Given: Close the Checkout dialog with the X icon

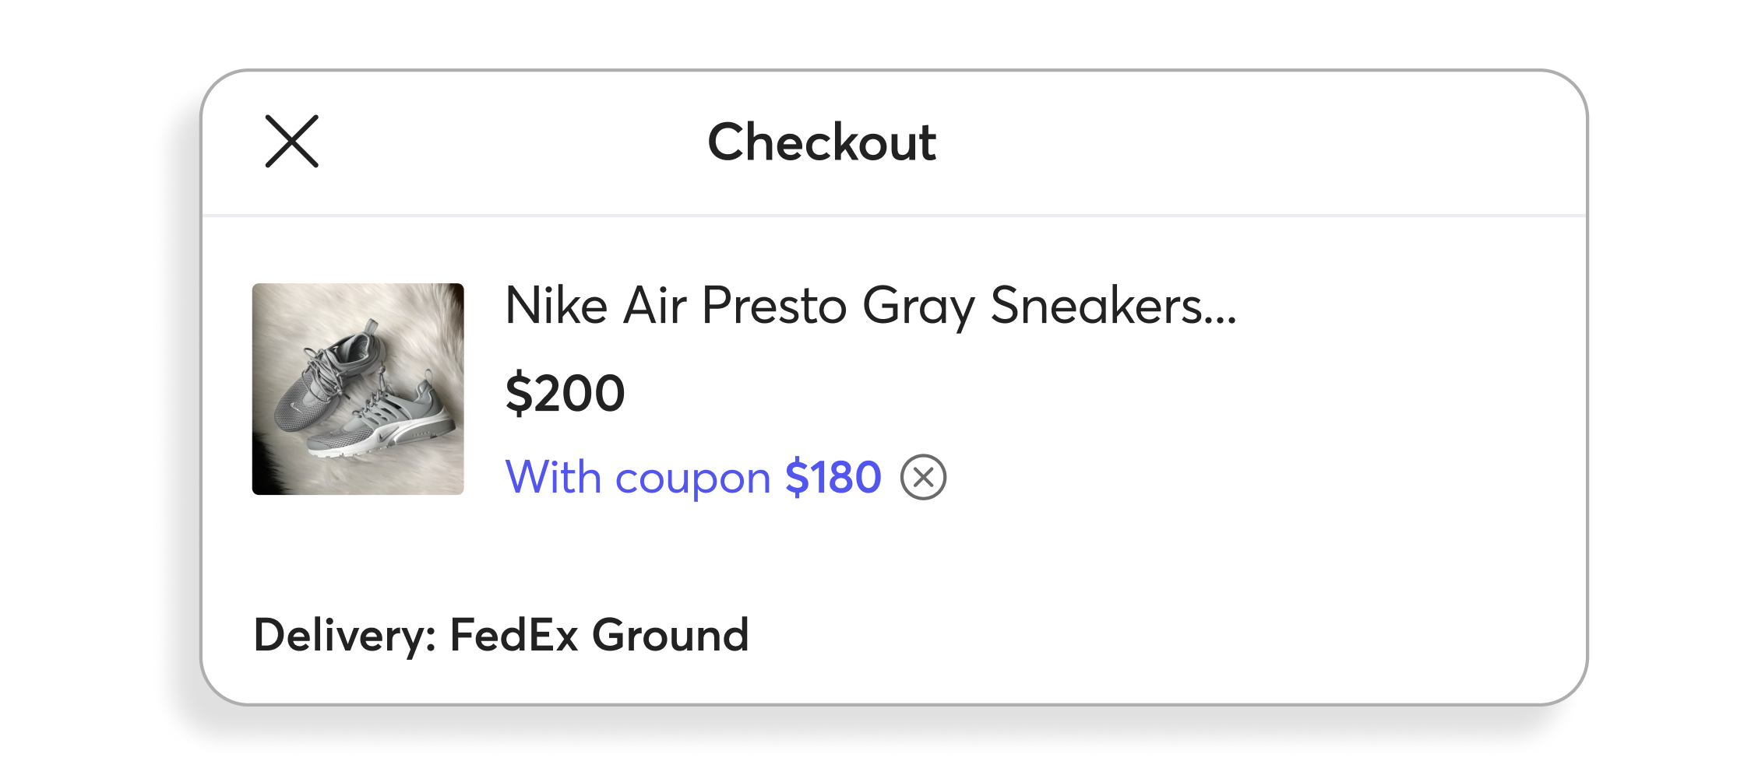Looking at the screenshot, I should (x=291, y=142).
